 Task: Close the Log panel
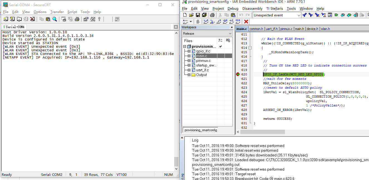(x=182, y=138)
